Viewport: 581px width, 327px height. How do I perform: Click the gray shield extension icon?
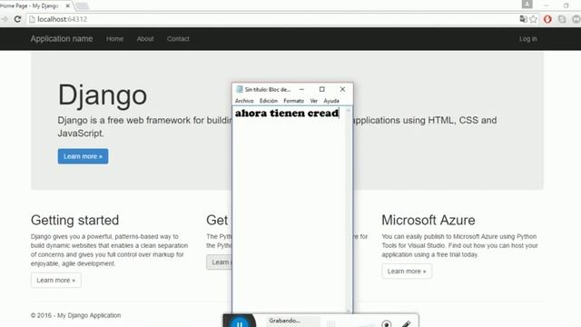[562, 19]
